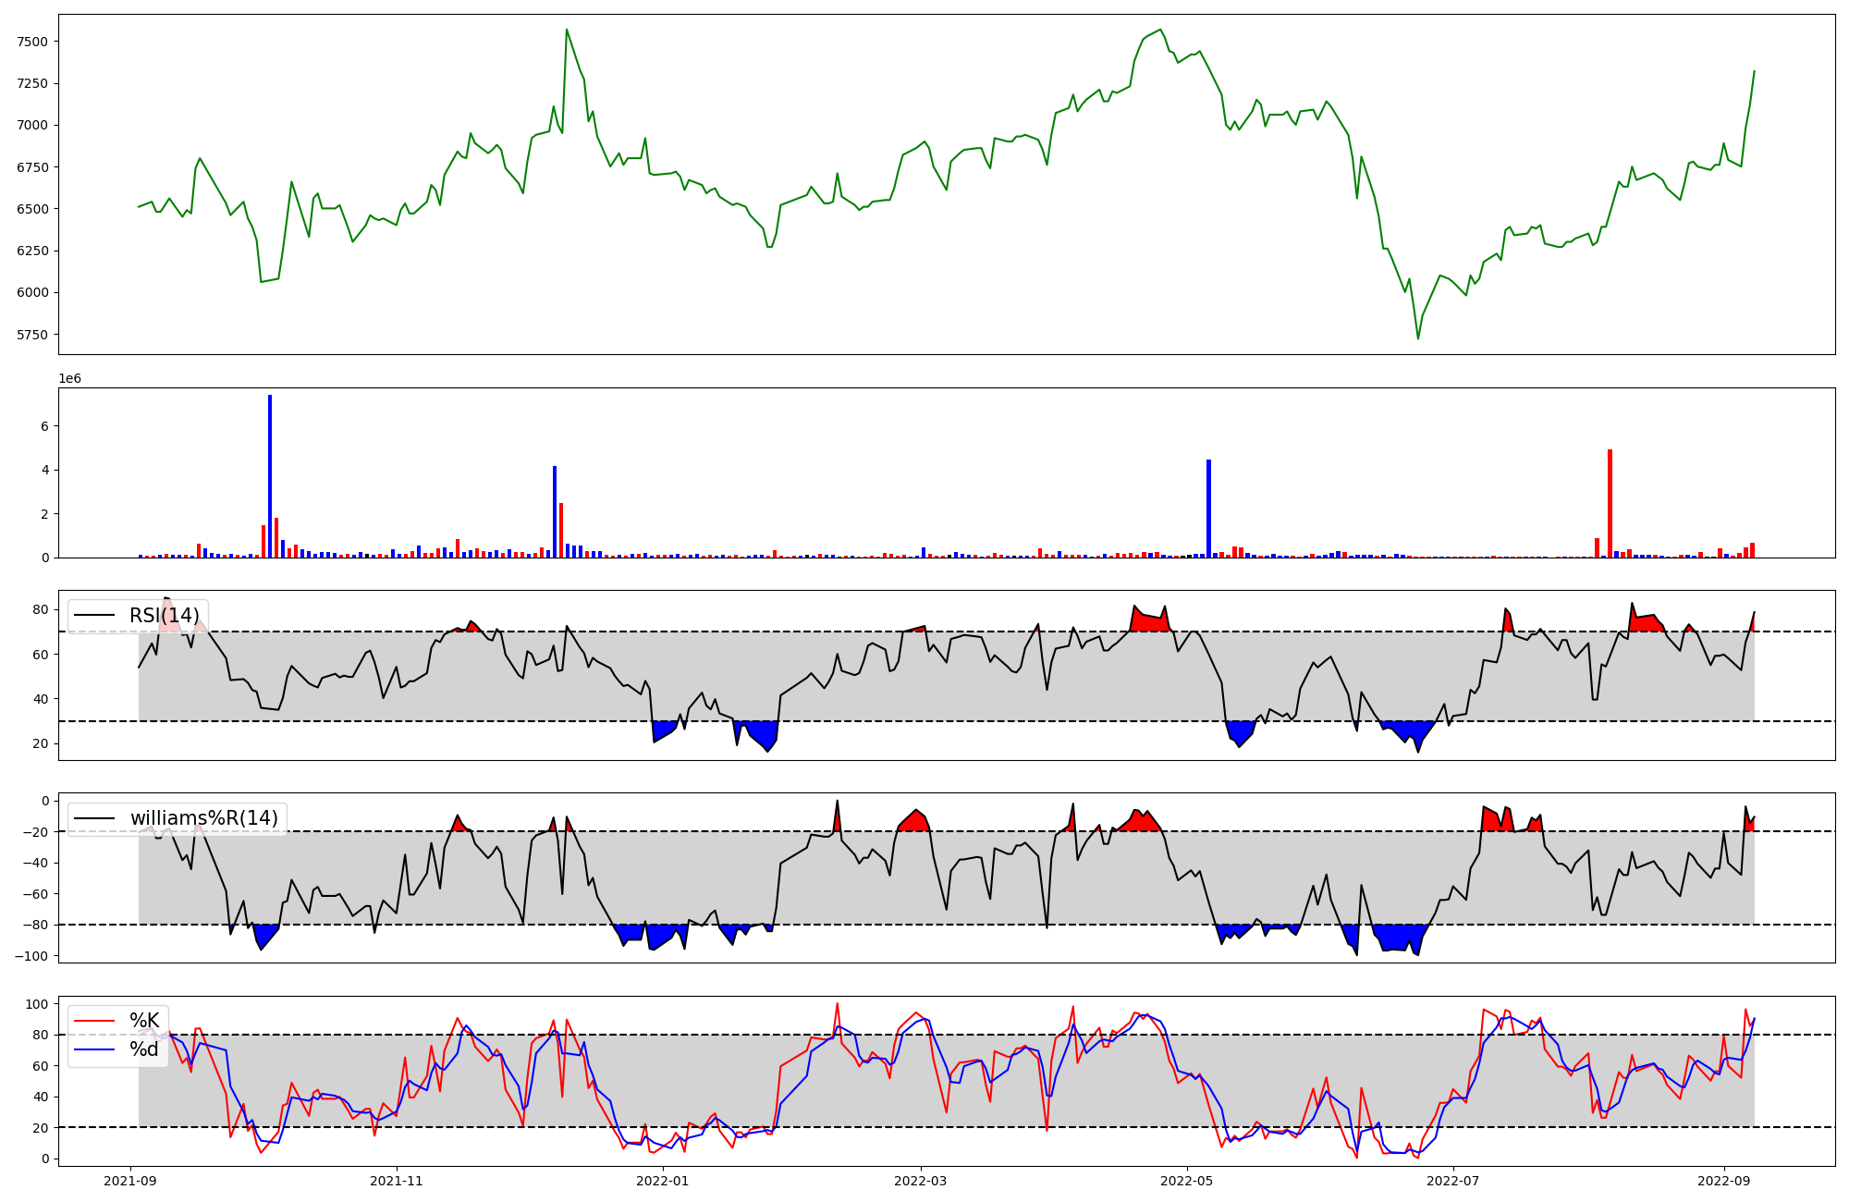Click the williams%R(14) legend entry
1849x1202 pixels.
[203, 818]
